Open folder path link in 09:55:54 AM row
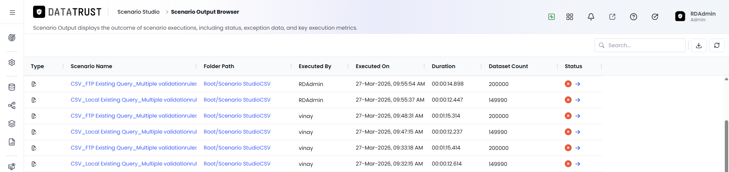This screenshot has width=729, height=172. click(x=237, y=84)
